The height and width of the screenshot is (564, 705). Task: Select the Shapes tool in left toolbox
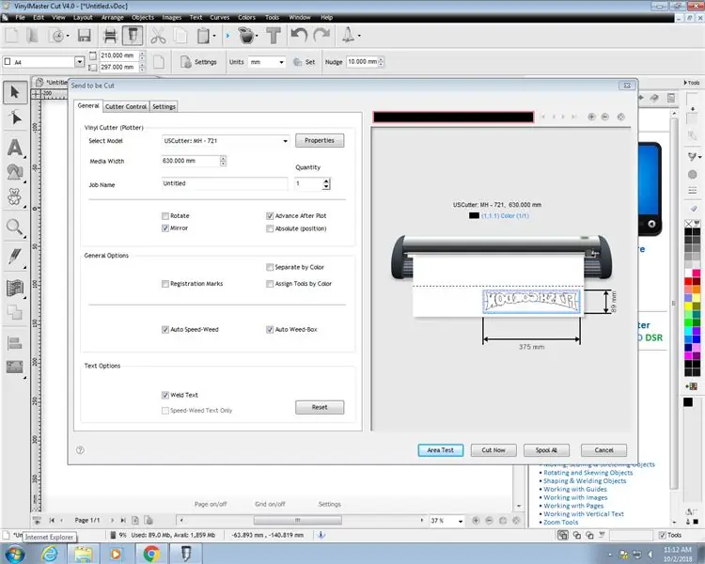tap(15, 172)
